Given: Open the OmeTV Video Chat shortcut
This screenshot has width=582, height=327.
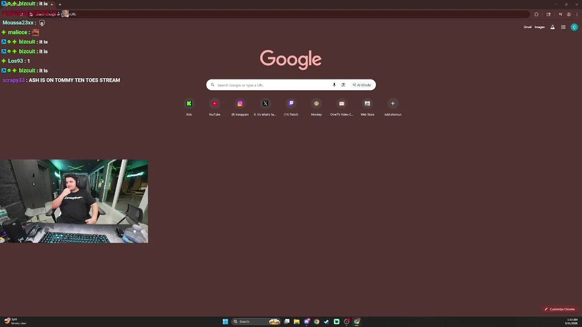Looking at the screenshot, I should 342,108.
